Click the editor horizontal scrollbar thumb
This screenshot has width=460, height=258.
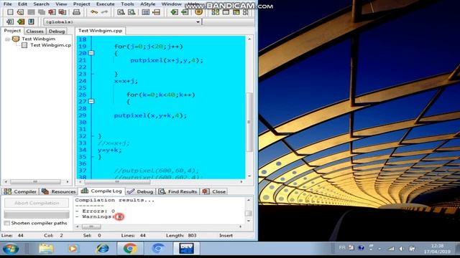click(x=117, y=182)
